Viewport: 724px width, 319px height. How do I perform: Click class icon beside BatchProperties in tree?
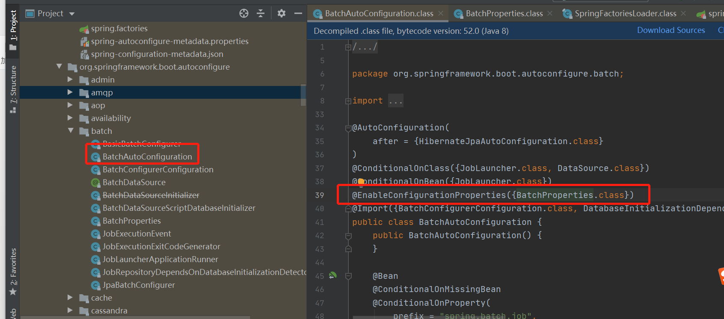click(96, 221)
